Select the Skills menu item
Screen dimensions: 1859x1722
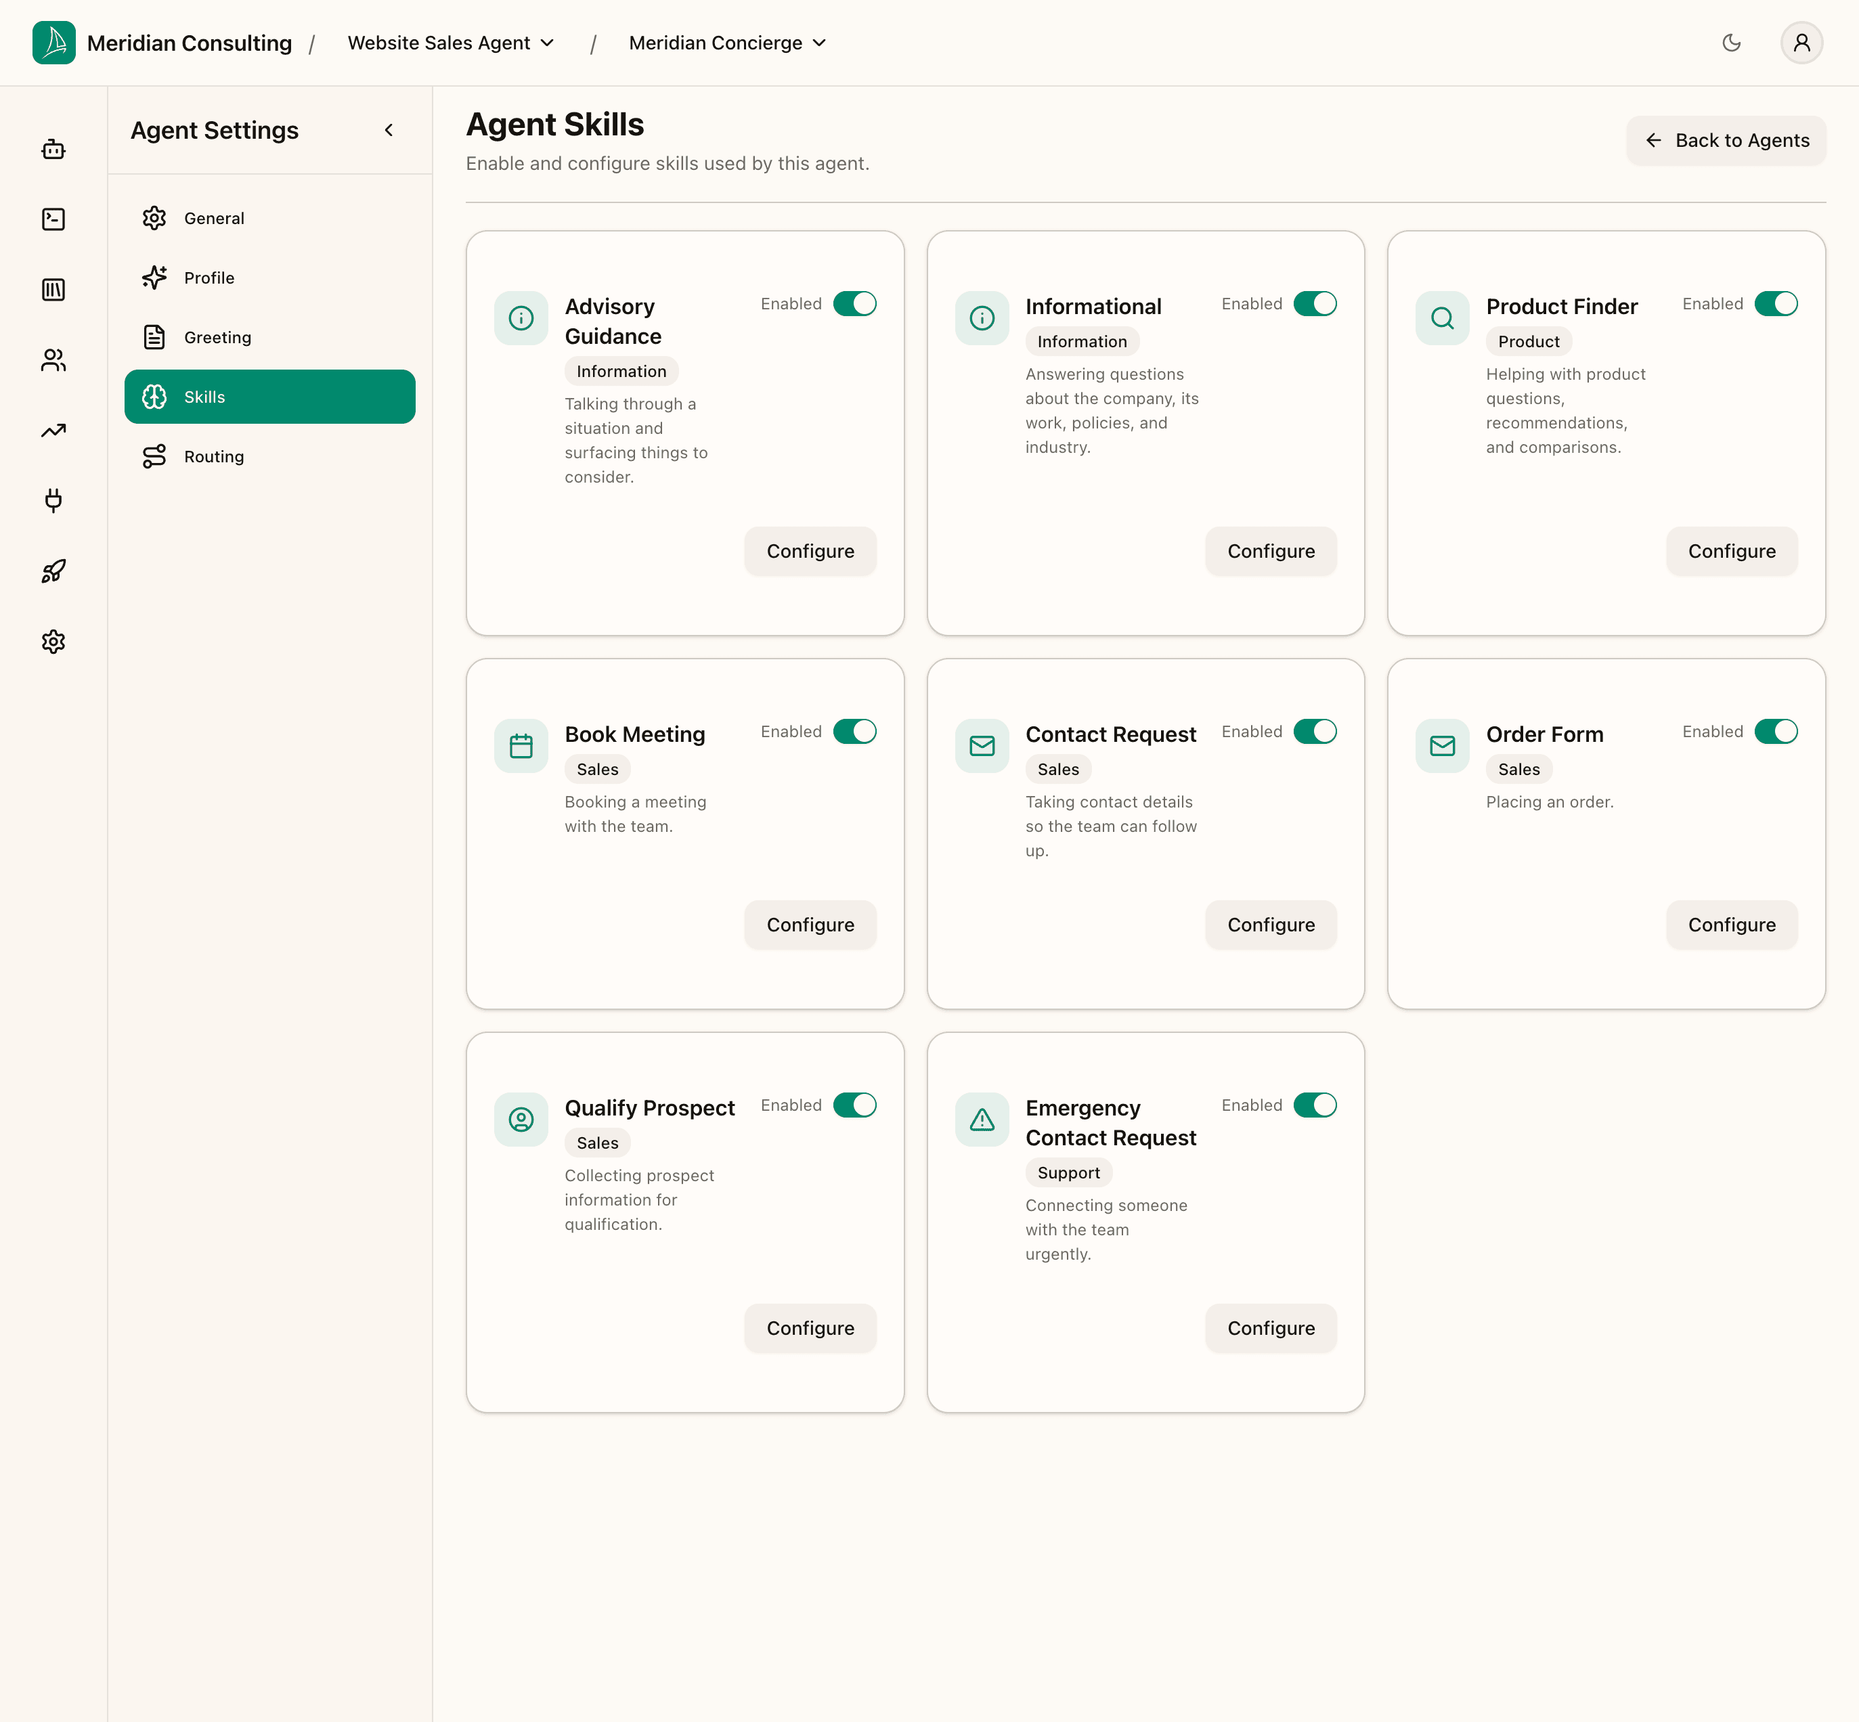(x=270, y=397)
